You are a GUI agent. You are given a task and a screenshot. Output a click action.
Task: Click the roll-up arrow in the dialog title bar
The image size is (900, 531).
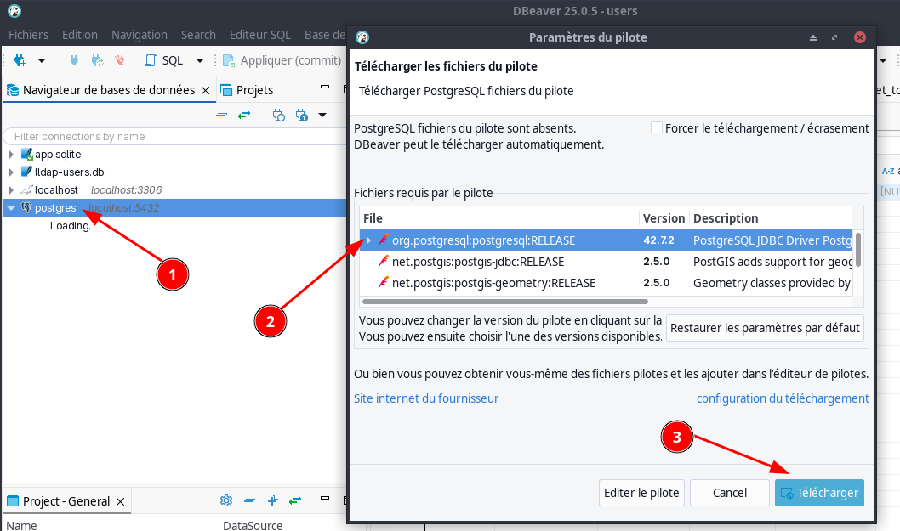point(813,37)
